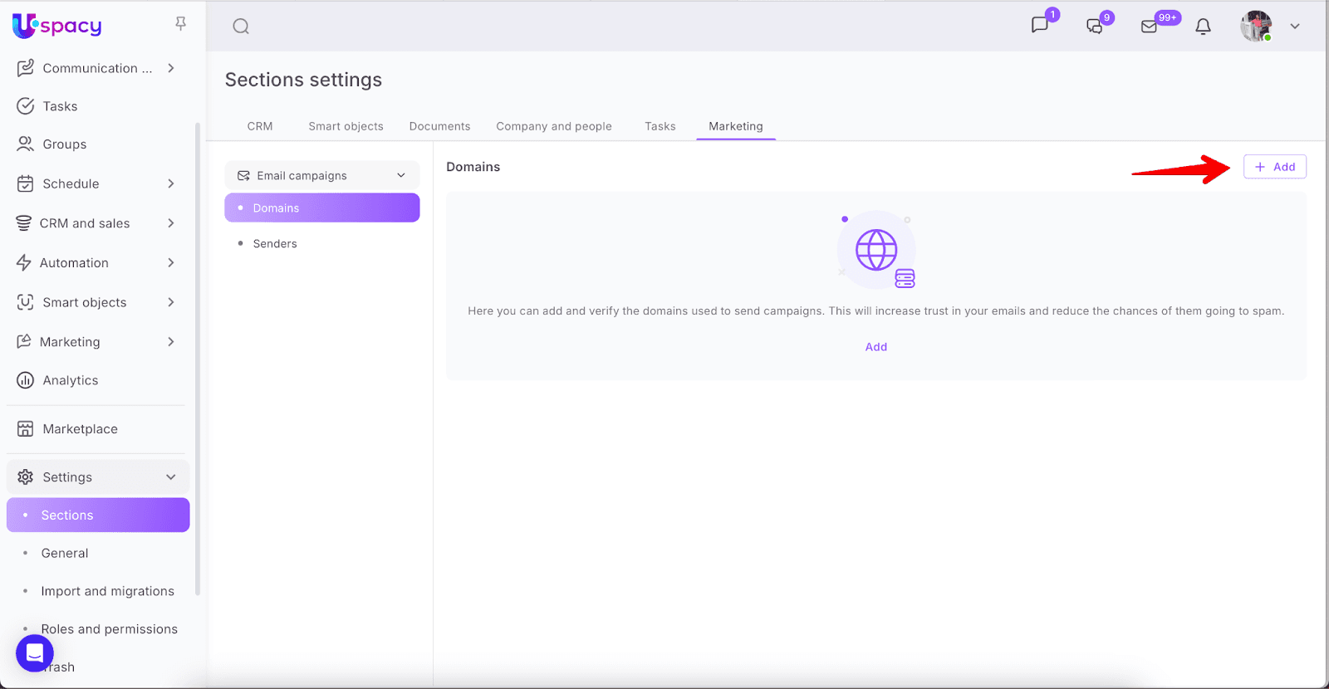This screenshot has height=689, width=1329.
Task: Open the comments icon with badge 9
Action: [x=1095, y=26]
